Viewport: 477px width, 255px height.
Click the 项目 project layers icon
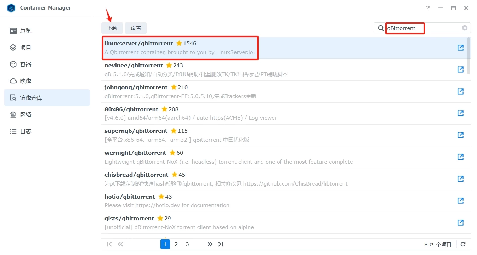(13, 47)
